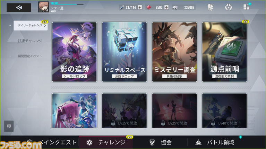Image resolution: width=266 pixels, height=149 pixels.
Task: Click the シェルドロップ label
Action: 74,76
